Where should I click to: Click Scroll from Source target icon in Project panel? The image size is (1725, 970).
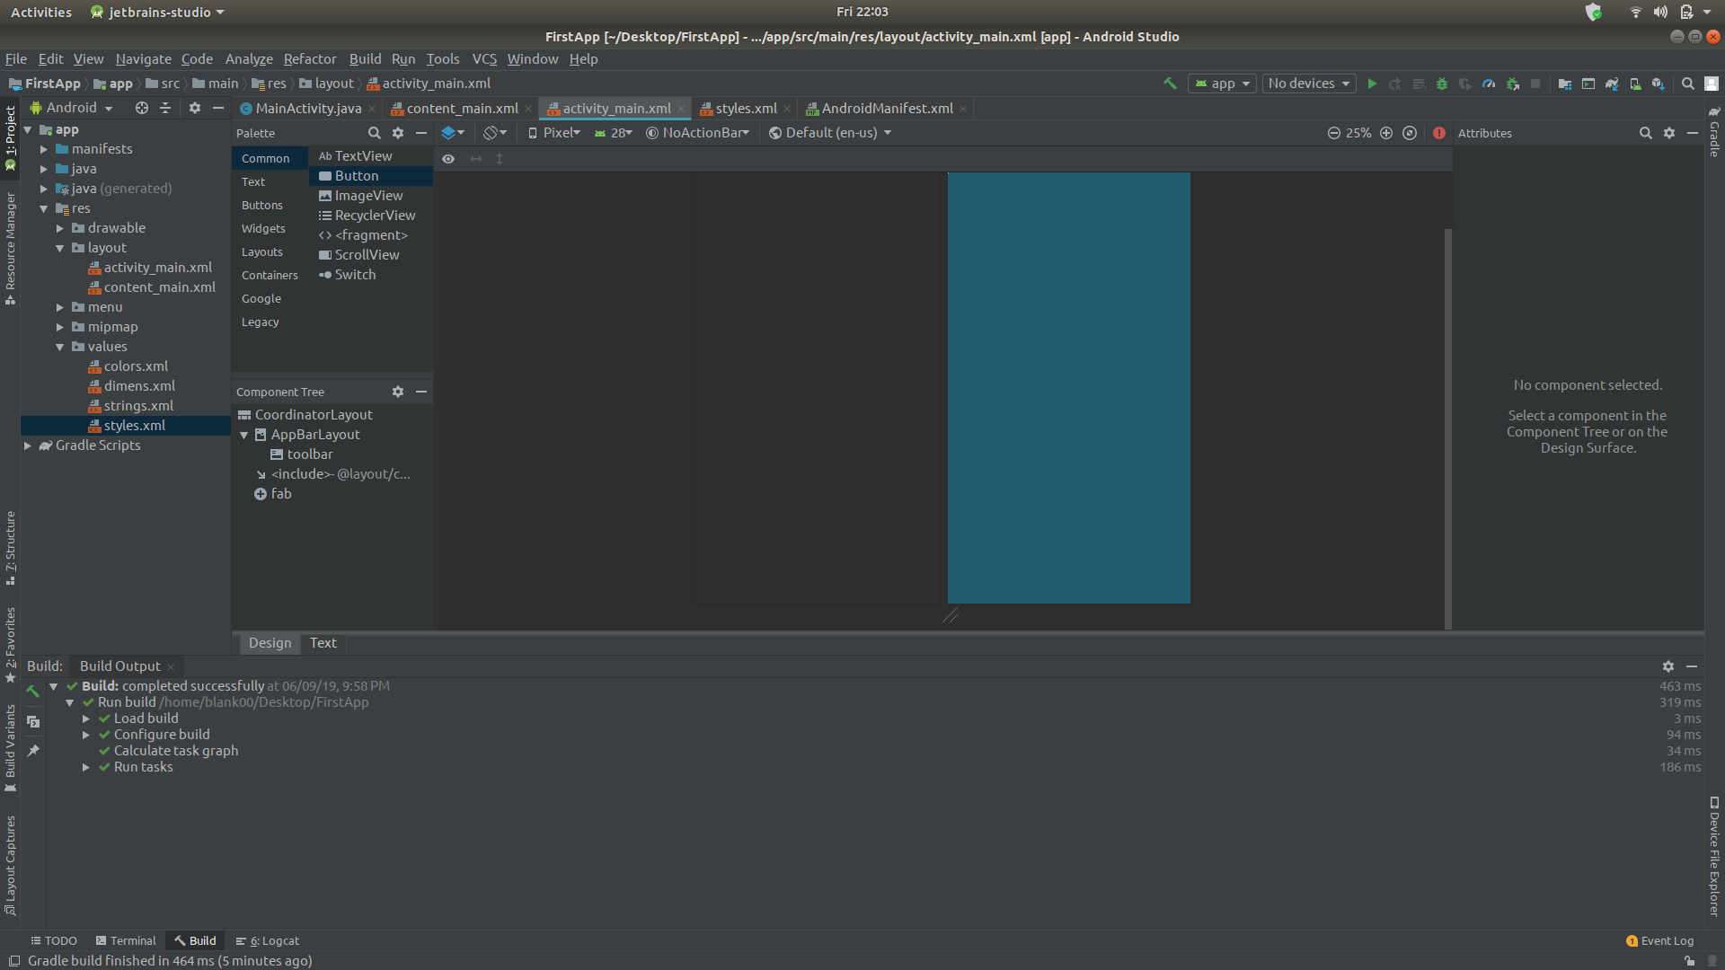[x=142, y=108]
